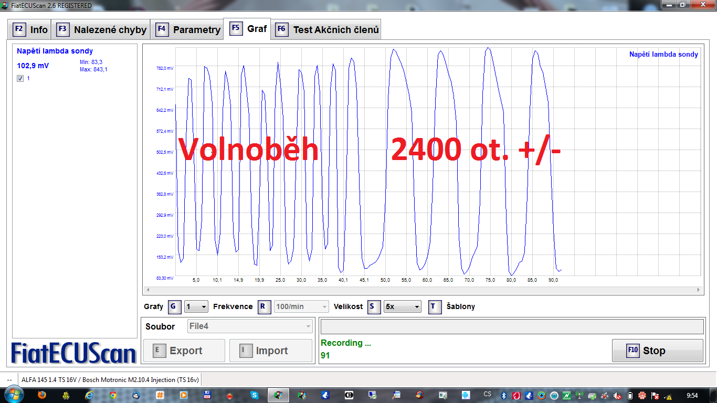Expand the Velikost 5x dropdown
The image size is (717, 403).
pyautogui.click(x=402, y=306)
